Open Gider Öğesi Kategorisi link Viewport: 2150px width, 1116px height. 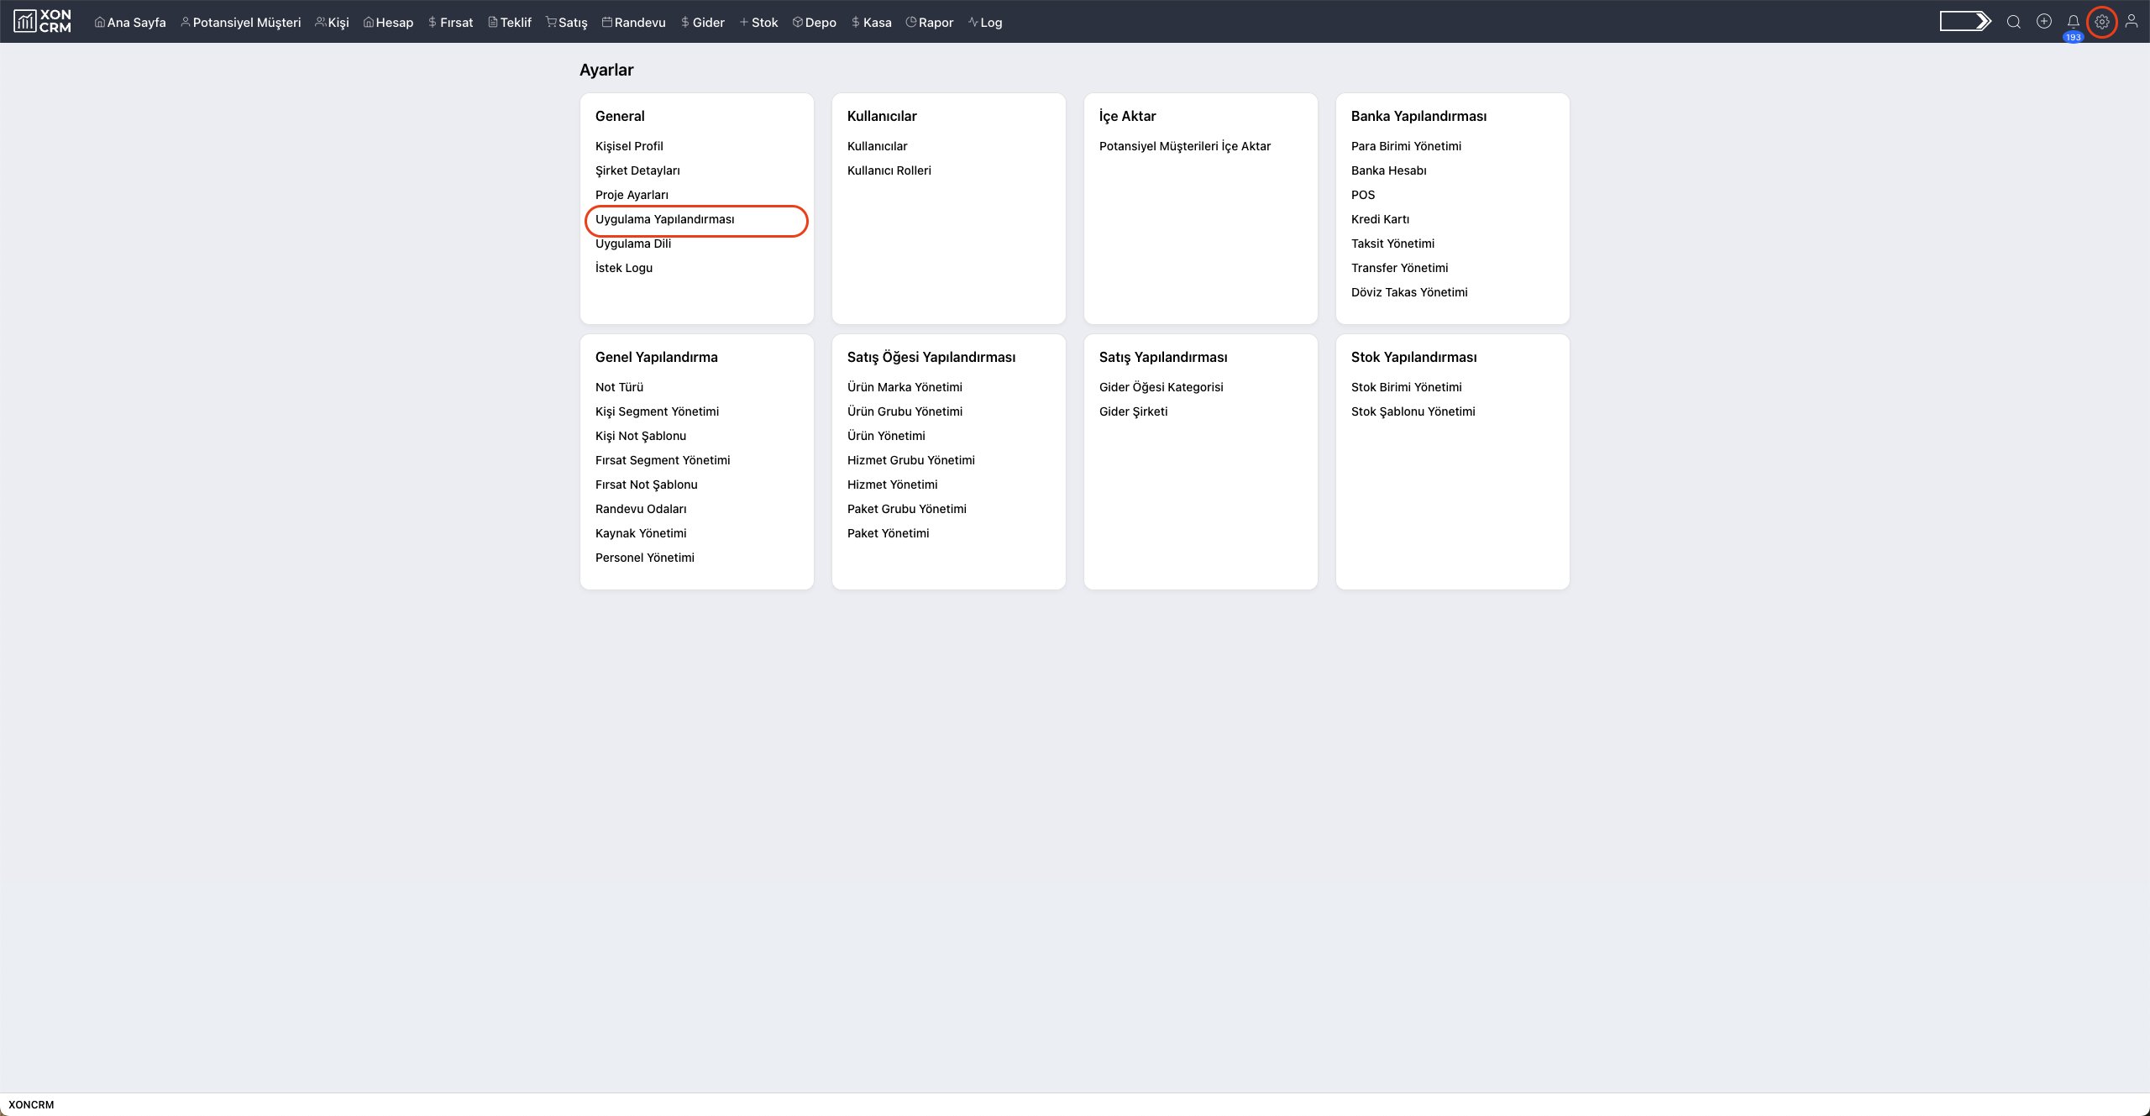1161,387
